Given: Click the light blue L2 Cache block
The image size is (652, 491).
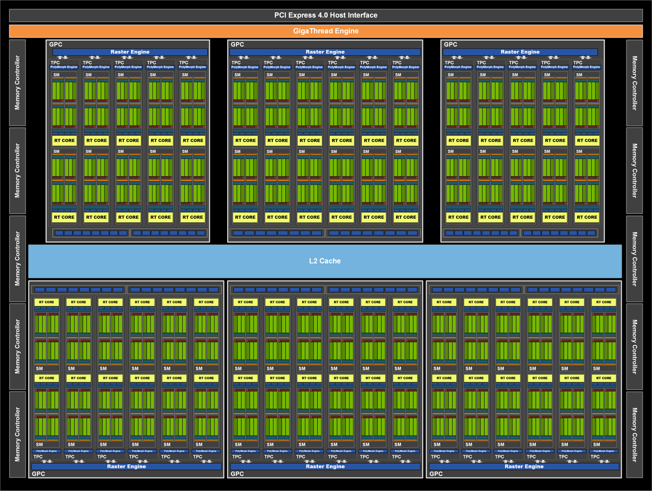Looking at the screenshot, I should [325, 261].
